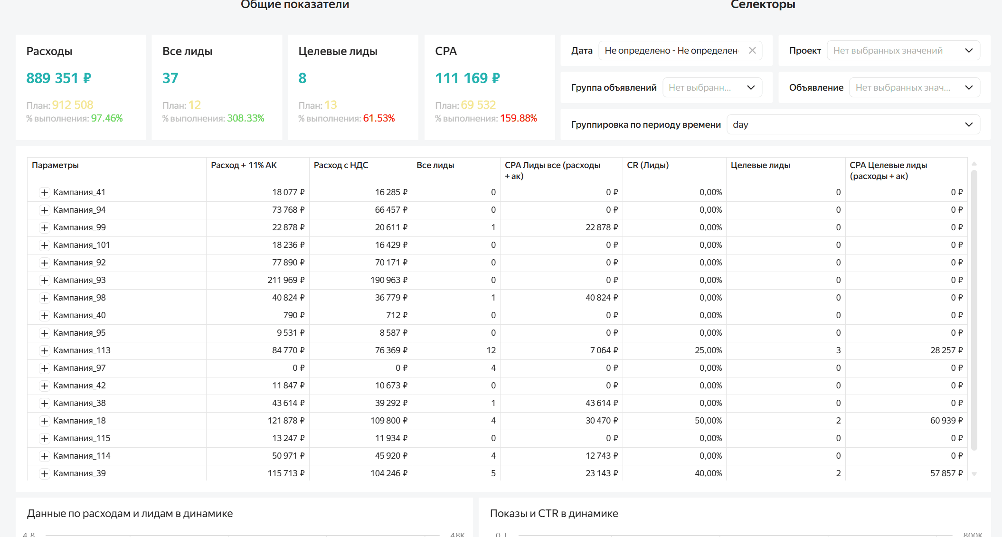The width and height of the screenshot is (1002, 537).
Task: Sort by Расход с НДС column
Action: (341, 165)
